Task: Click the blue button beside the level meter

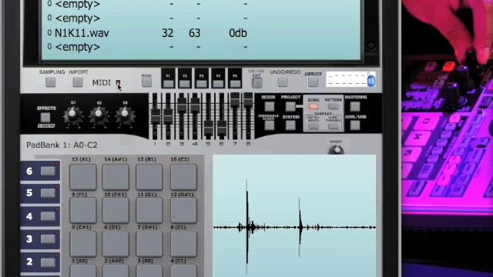Action: [371, 80]
